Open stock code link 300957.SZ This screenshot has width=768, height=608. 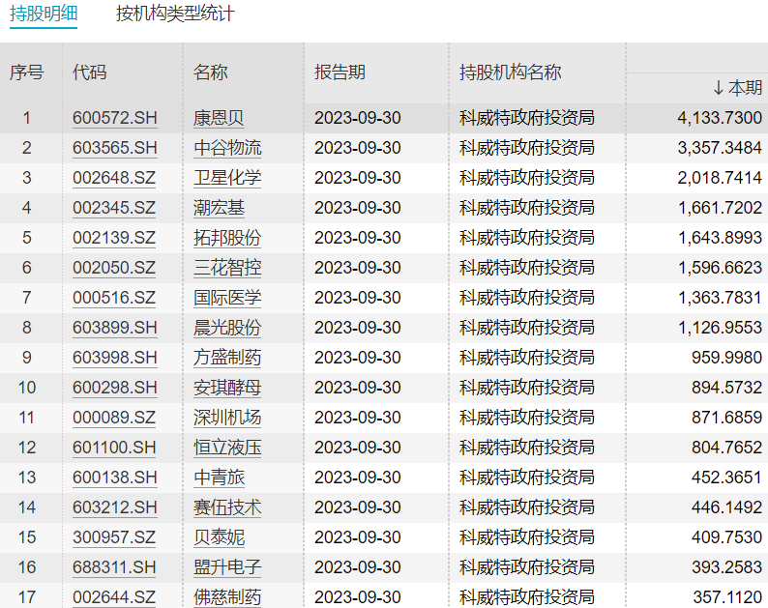[x=113, y=537]
